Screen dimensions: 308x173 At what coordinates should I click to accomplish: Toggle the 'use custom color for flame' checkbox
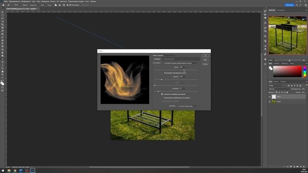pos(162,98)
